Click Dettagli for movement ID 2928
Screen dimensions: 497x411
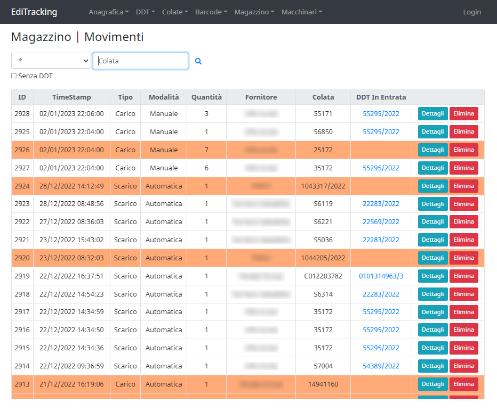(x=432, y=113)
